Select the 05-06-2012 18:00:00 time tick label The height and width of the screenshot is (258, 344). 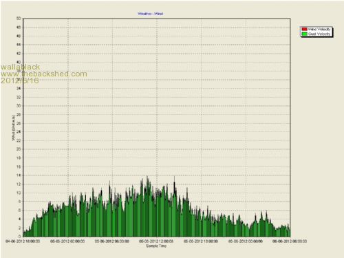[x=201, y=241]
